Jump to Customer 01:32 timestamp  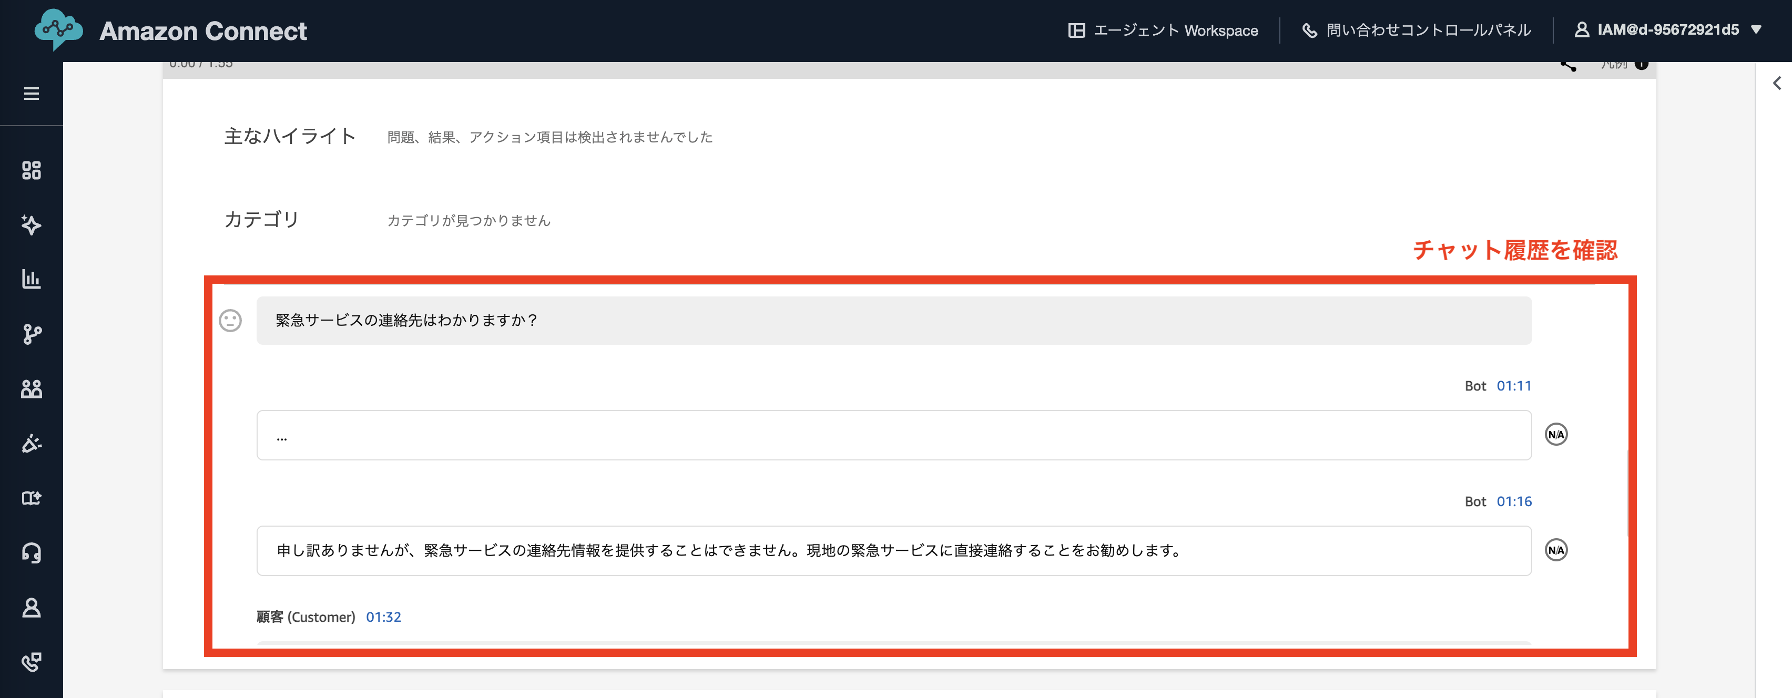click(383, 617)
